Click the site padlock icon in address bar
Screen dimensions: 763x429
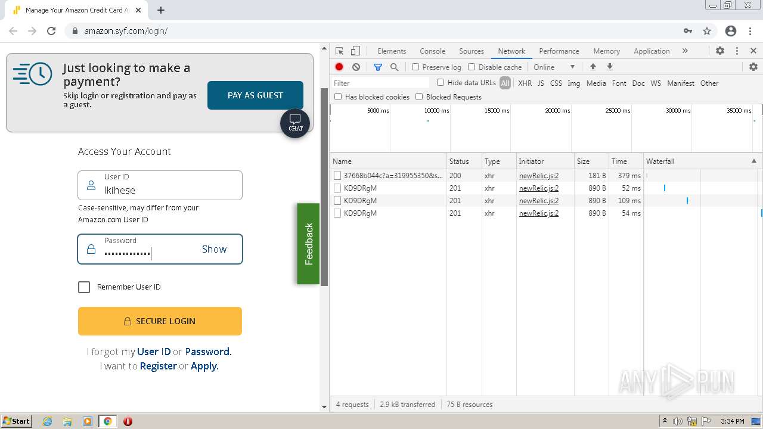point(75,31)
